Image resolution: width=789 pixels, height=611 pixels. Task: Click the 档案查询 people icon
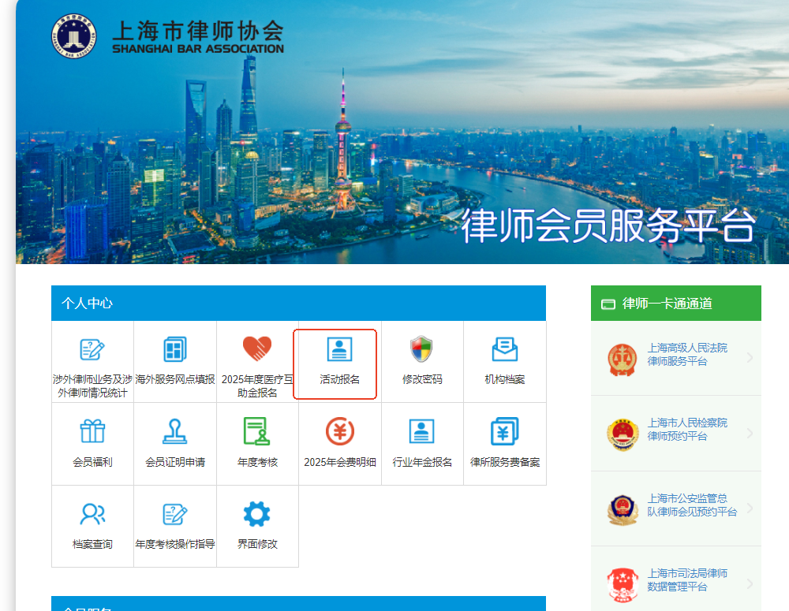click(x=92, y=514)
